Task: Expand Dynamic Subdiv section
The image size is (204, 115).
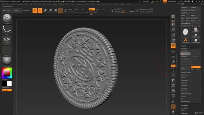Action: click(x=186, y=72)
